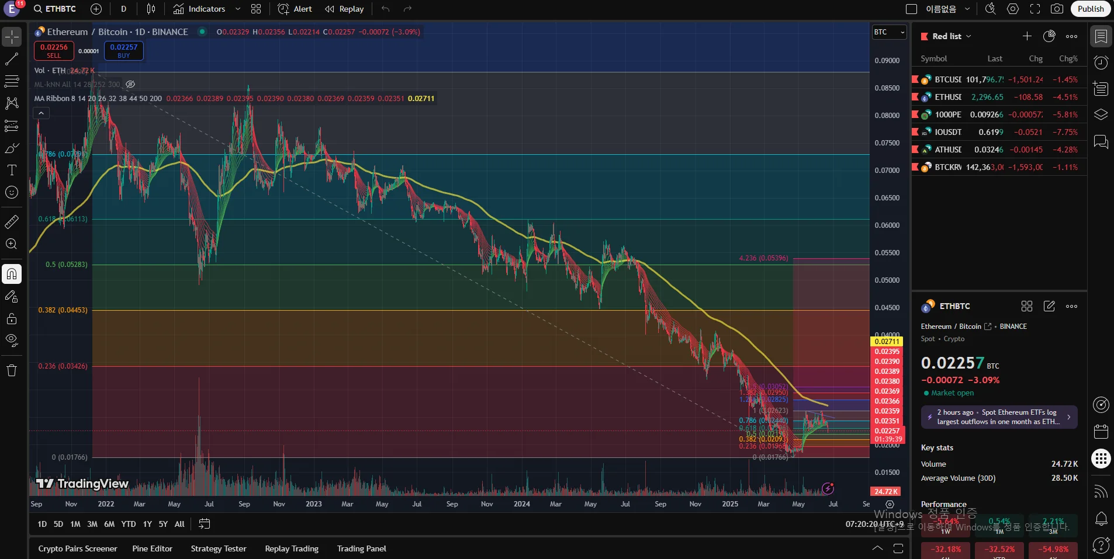This screenshot has height=559, width=1114.
Task: Open the patterns drawing tools
Action: 12,103
